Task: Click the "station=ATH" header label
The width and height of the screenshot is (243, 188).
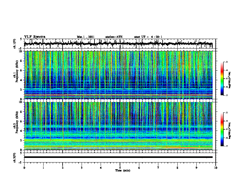Action: click(x=114, y=37)
